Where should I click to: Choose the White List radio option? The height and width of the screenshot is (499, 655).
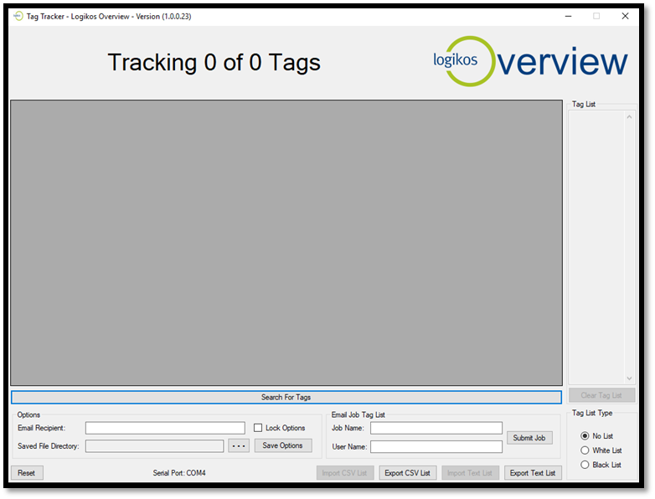585,450
